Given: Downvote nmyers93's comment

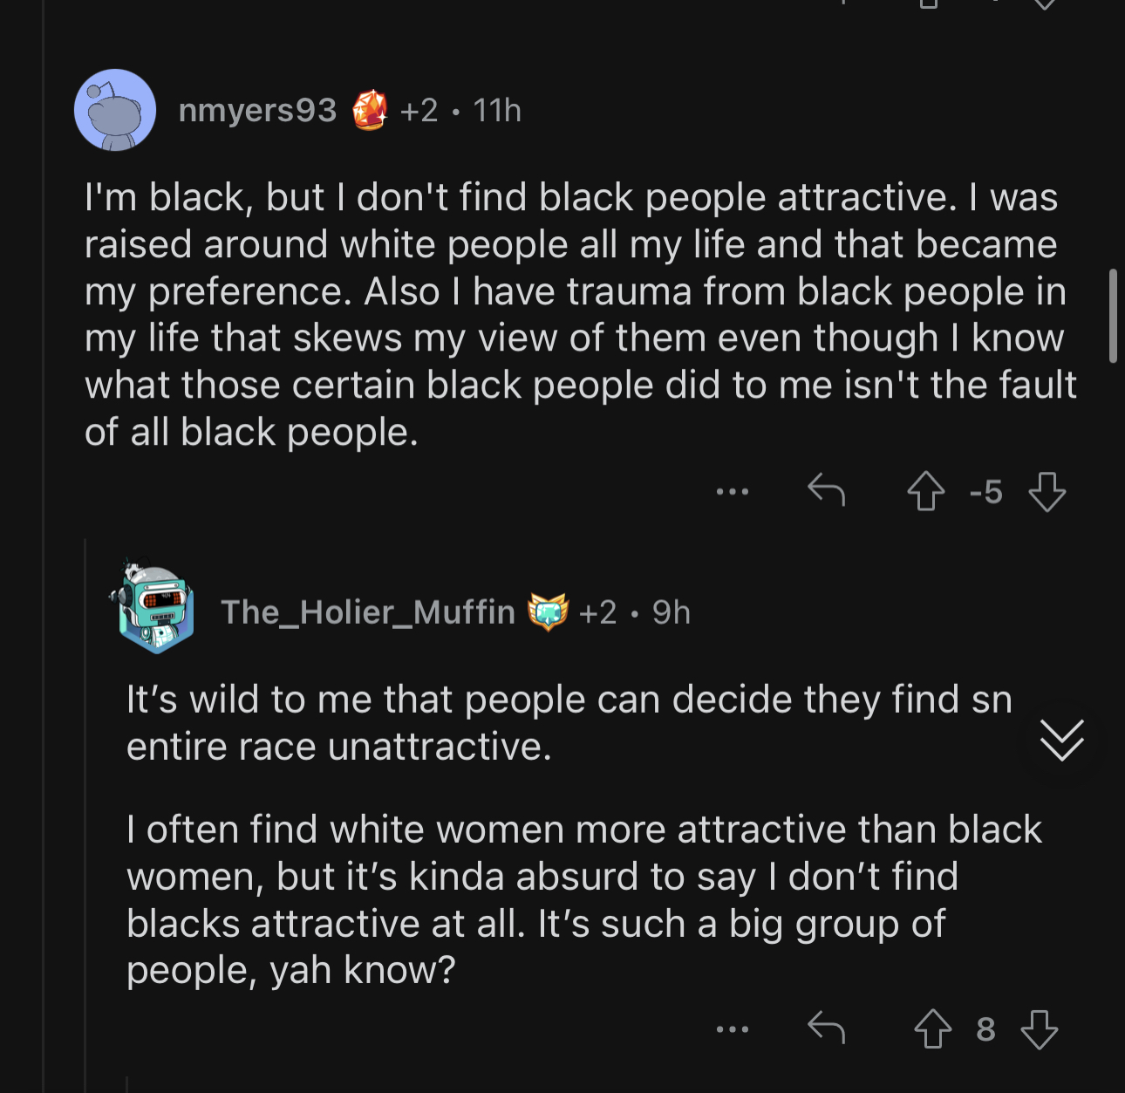Looking at the screenshot, I should pos(1047,491).
